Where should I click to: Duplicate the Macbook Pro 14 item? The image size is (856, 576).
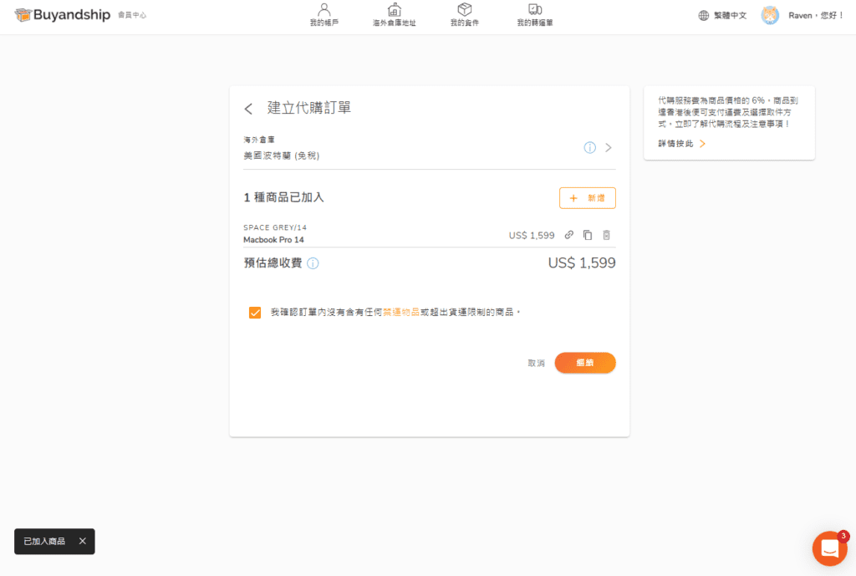(588, 235)
